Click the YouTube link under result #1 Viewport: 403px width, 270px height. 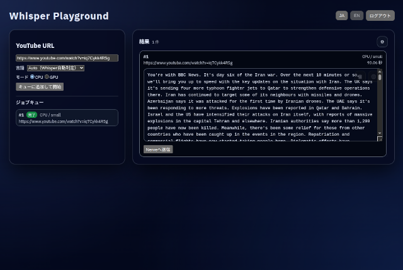tap(188, 63)
